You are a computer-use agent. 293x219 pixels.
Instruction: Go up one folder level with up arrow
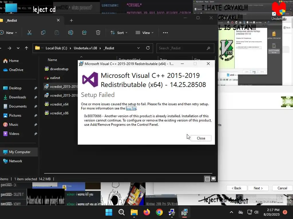[26, 48]
